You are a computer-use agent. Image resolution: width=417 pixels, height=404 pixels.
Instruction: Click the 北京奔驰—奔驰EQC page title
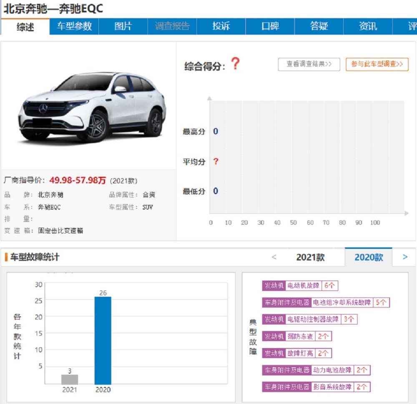(53, 8)
